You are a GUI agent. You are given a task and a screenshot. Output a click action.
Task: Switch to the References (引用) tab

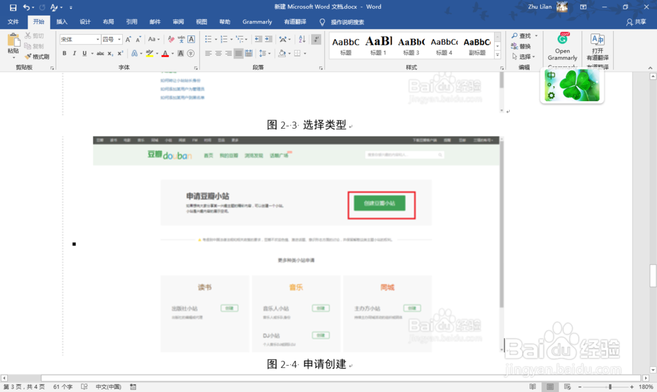(131, 22)
